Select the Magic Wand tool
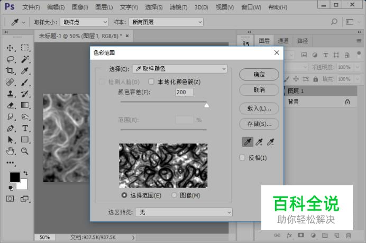The image size is (366, 243). click(x=25, y=59)
